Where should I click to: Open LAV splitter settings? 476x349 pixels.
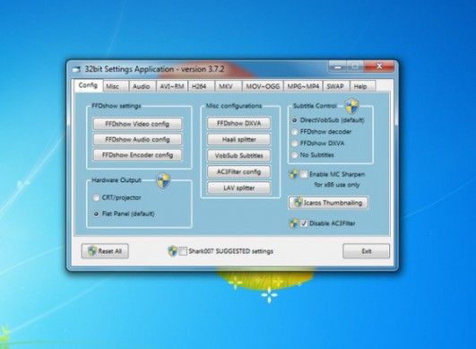click(x=239, y=188)
